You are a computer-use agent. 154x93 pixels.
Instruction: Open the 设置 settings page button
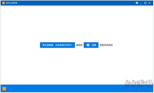(x=91, y=45)
